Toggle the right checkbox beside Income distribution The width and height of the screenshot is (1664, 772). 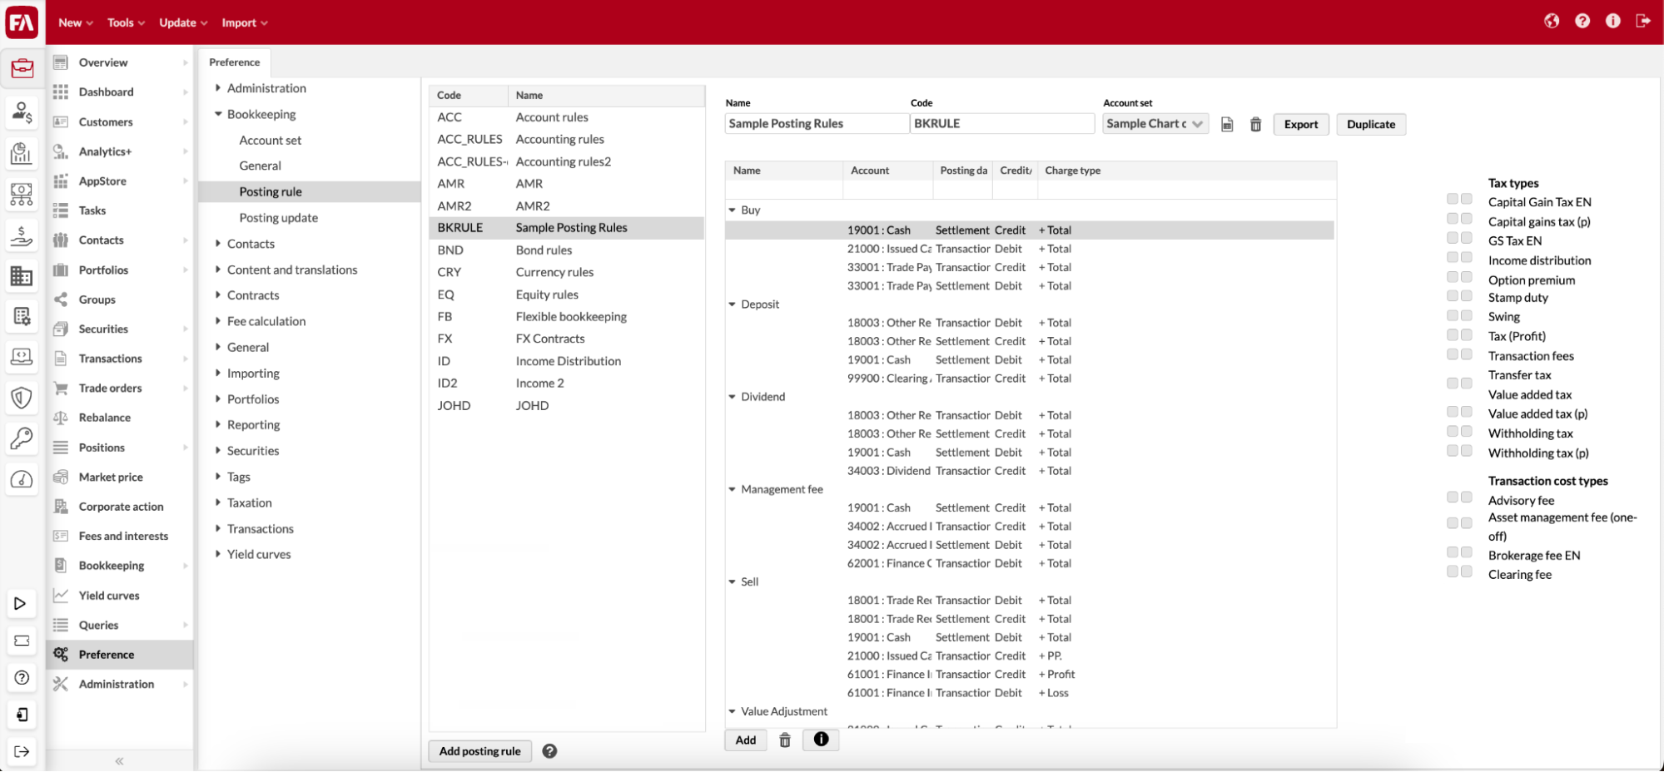point(1467,257)
